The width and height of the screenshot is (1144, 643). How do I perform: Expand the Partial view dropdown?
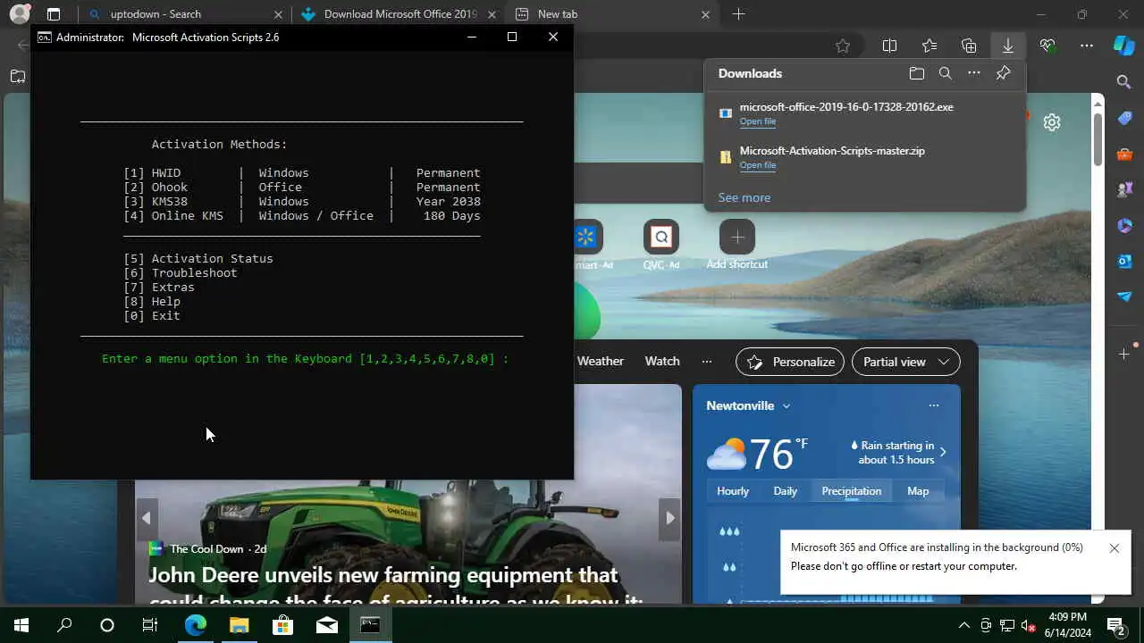click(x=906, y=362)
